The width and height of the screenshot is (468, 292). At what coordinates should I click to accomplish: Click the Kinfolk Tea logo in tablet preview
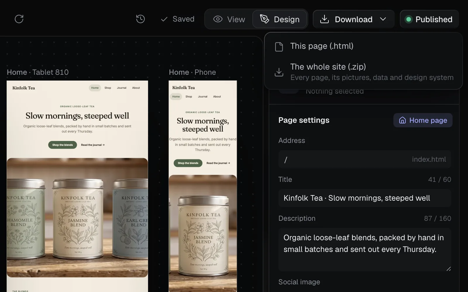pos(24,88)
